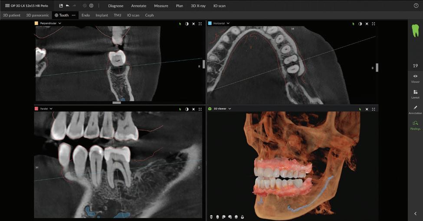Click the green cube 3D viewer icon

tap(210, 109)
